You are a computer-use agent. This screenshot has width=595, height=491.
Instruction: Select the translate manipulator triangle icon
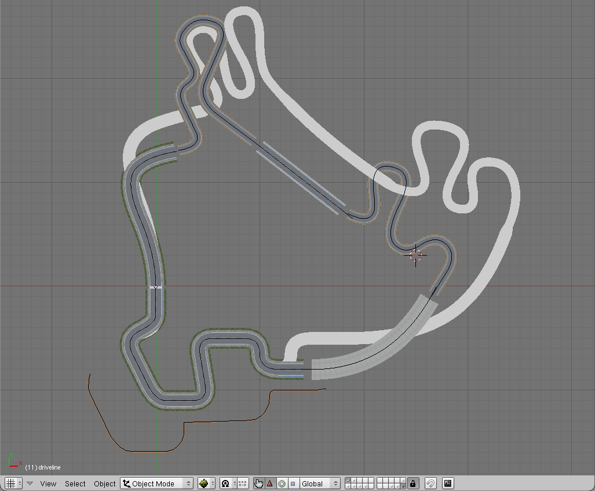[269, 483]
